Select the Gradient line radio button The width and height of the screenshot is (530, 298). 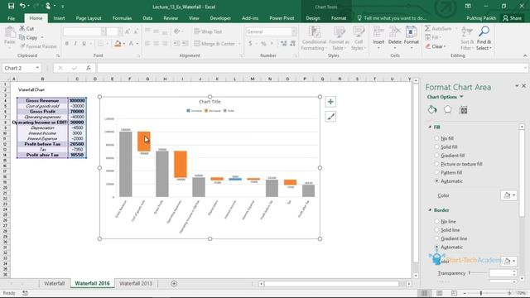[x=436, y=238]
